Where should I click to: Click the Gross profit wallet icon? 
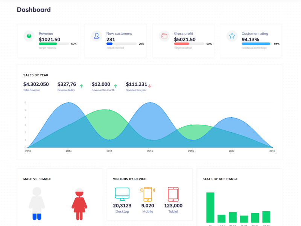click(164, 36)
